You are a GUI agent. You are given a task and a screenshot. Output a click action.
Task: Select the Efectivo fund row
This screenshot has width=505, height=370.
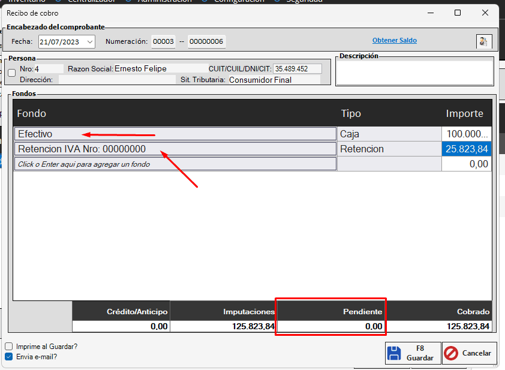pyautogui.click(x=175, y=134)
